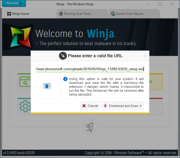Click the stopwatch icon on Running Scan Tasks
Viewport: 180px width, 158px height.
pos(61,14)
